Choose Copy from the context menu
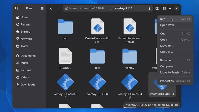Image resolution: width=199 pixels, height=112 pixels. (x=175, y=40)
